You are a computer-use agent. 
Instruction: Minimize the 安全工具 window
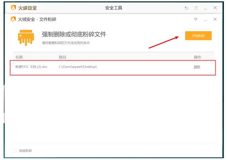(x=205, y=8)
